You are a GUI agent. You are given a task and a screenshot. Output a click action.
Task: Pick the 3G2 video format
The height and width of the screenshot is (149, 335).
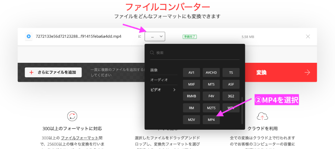(x=231, y=96)
